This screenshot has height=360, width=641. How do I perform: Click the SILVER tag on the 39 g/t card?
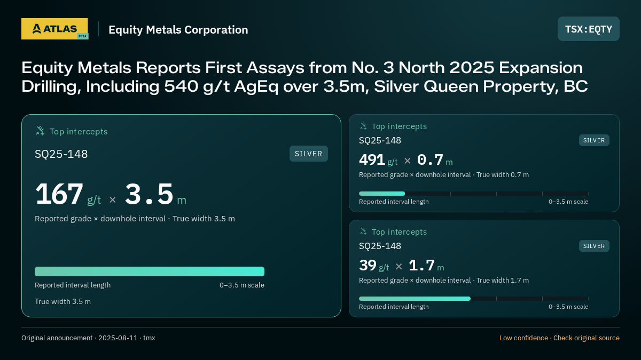(x=594, y=246)
